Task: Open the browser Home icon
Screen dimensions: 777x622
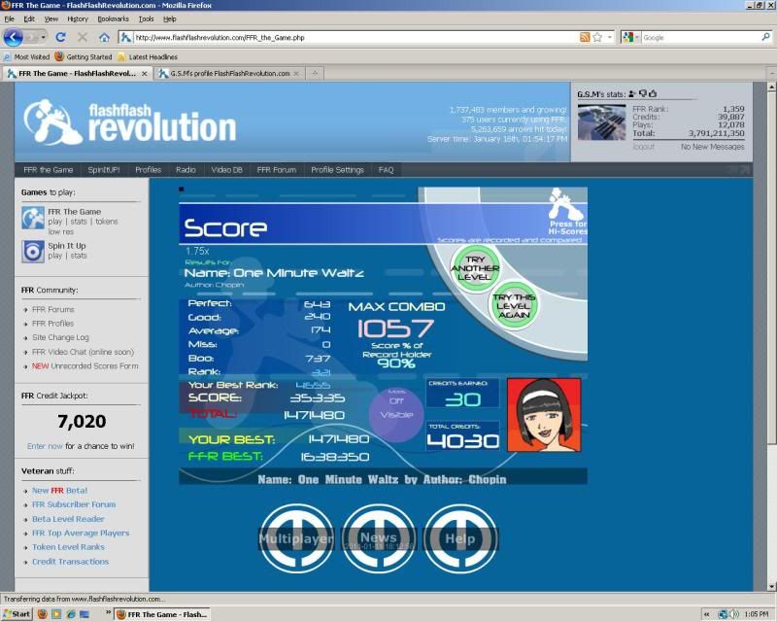Action: [104, 37]
